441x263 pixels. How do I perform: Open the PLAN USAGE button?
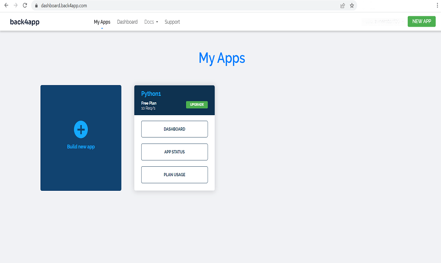pyautogui.click(x=175, y=174)
